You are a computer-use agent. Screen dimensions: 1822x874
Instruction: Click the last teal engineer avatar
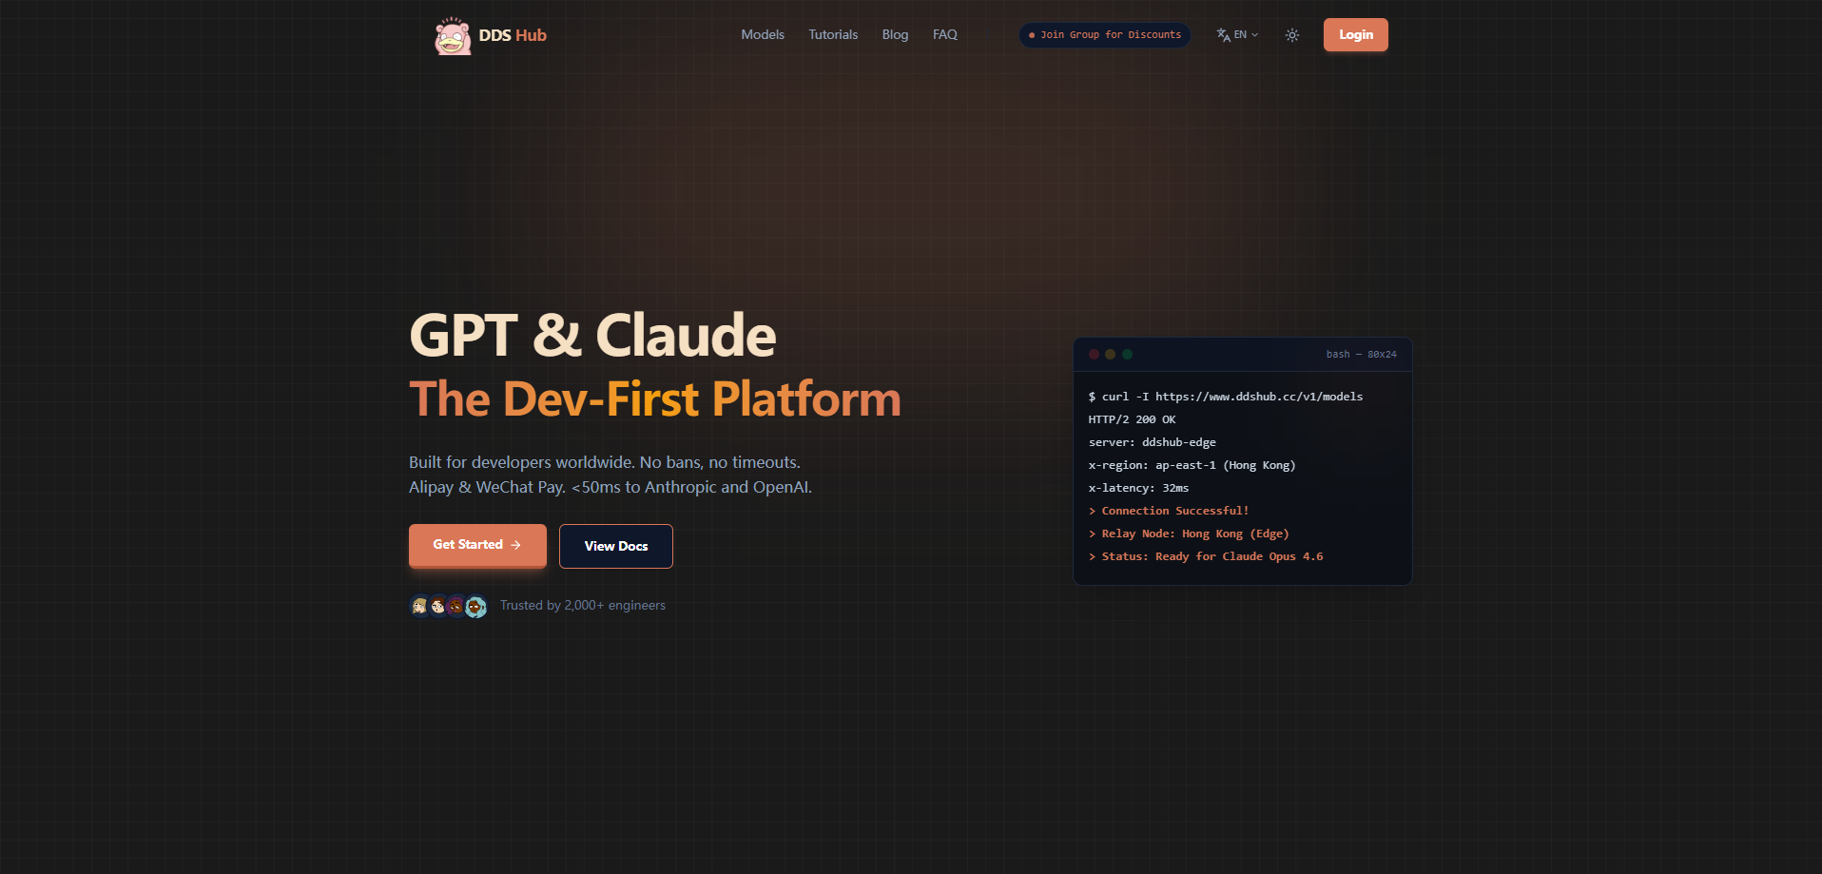click(475, 606)
